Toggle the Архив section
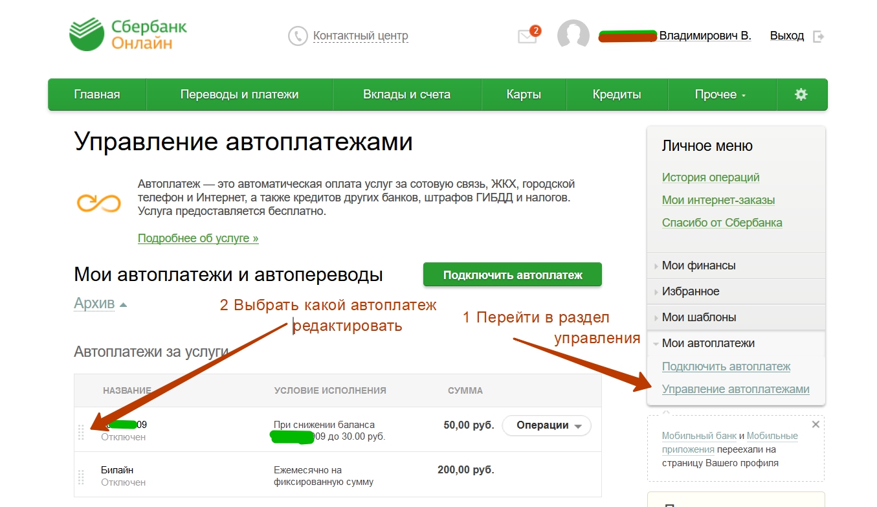This screenshot has height=507, width=877. 100,304
